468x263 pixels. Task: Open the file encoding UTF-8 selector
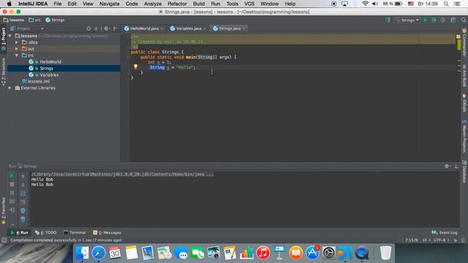click(x=441, y=240)
